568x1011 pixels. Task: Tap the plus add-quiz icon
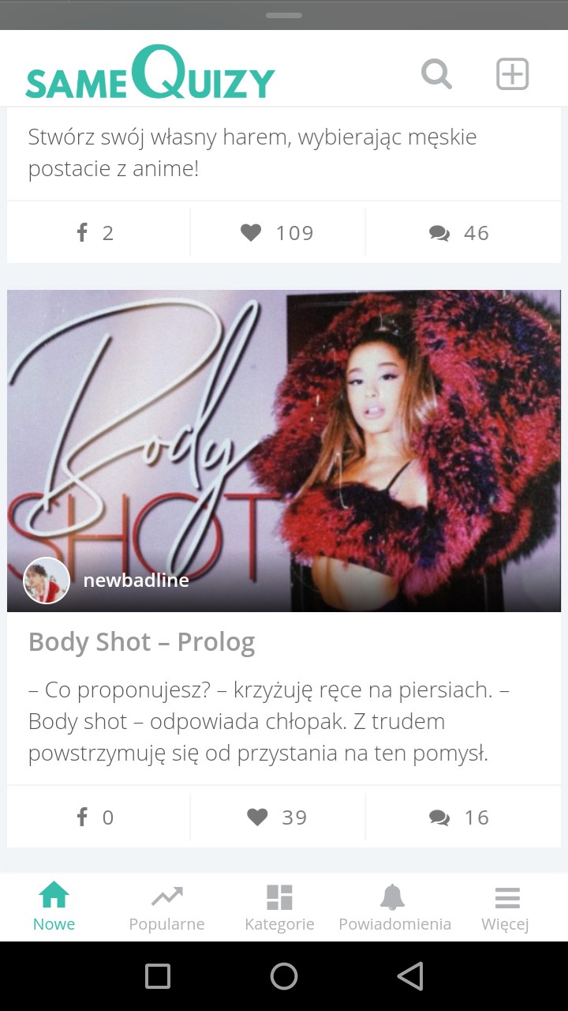pos(512,74)
